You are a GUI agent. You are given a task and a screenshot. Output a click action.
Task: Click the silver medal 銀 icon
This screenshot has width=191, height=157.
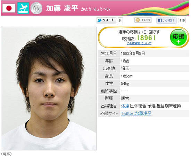point(36,8)
